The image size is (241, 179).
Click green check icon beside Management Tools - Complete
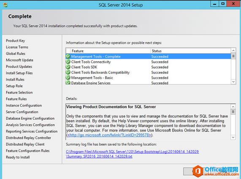coord(68,56)
